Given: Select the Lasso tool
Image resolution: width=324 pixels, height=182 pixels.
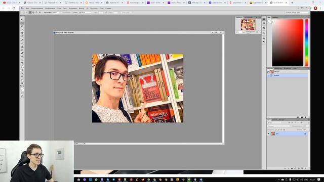Looking at the screenshot, I should pyautogui.click(x=22, y=26).
